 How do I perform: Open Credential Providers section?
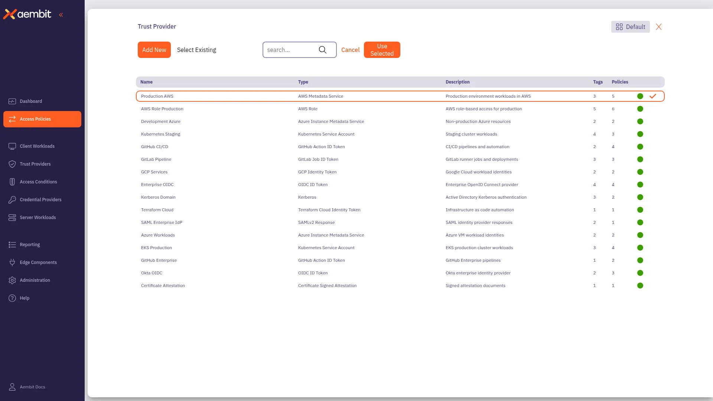pos(42,200)
